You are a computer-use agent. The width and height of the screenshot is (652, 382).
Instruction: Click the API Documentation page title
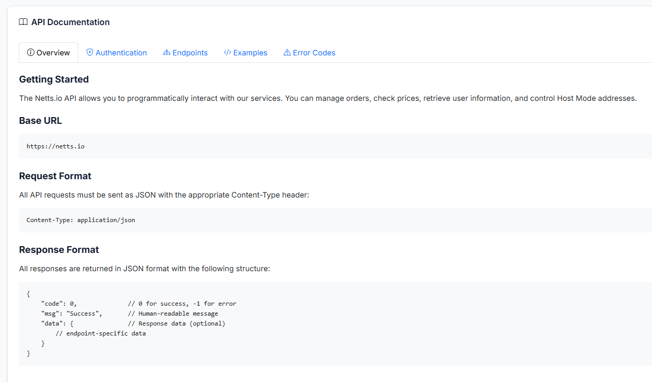[70, 22]
